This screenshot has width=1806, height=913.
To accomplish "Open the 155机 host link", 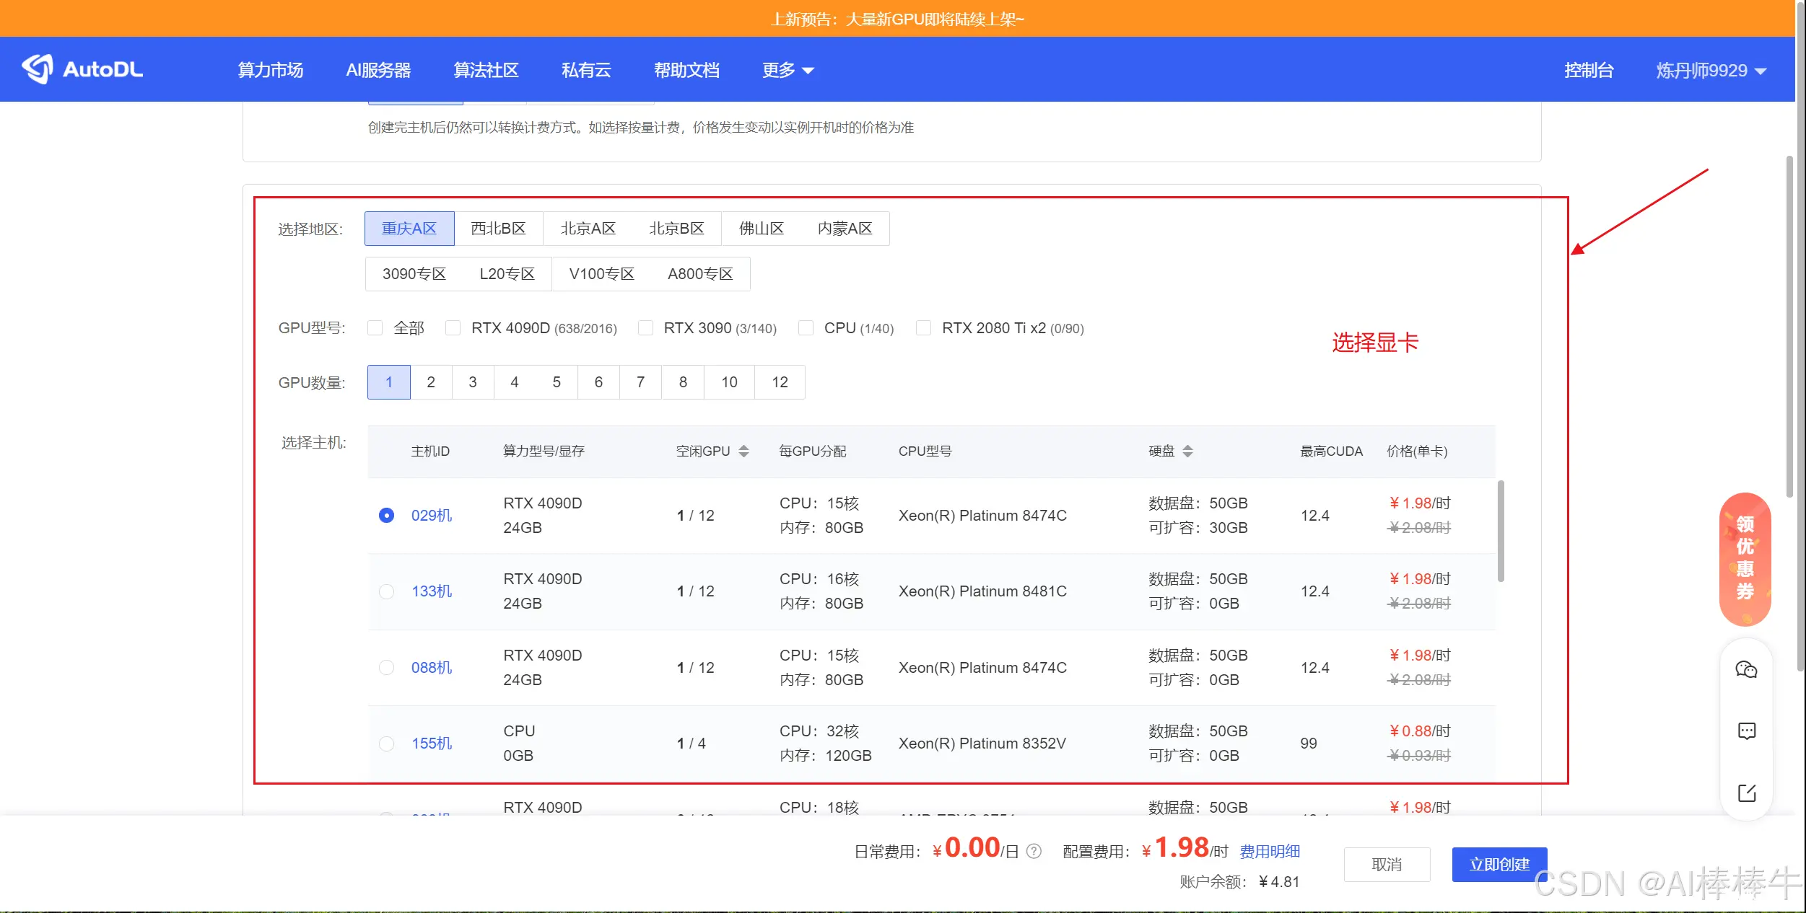I will (432, 744).
